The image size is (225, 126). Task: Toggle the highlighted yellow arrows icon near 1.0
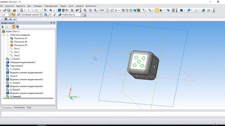(13, 15)
